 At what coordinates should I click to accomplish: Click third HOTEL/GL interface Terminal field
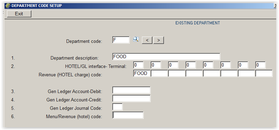point(173,65)
